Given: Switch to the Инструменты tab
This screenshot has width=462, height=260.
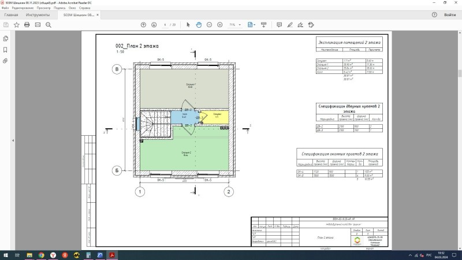Looking at the screenshot, I should 38,14.
